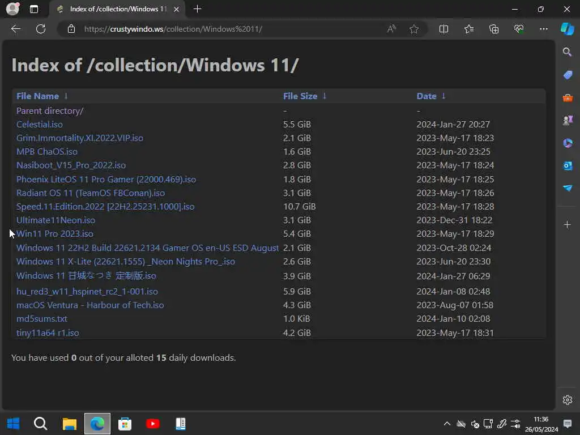This screenshot has width=580, height=435.
Task: Open split screen view
Action: pos(443,29)
